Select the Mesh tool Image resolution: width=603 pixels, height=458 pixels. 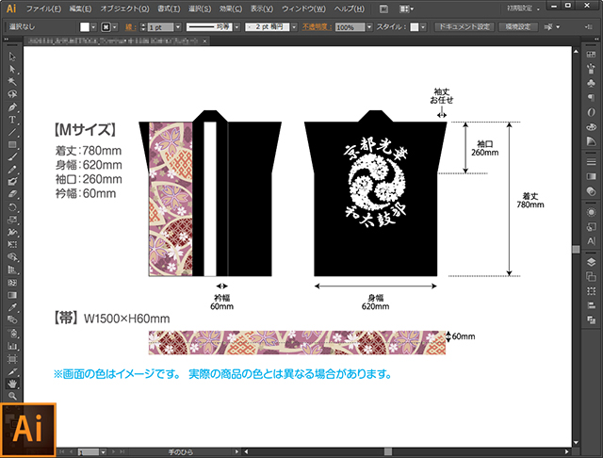(12, 283)
